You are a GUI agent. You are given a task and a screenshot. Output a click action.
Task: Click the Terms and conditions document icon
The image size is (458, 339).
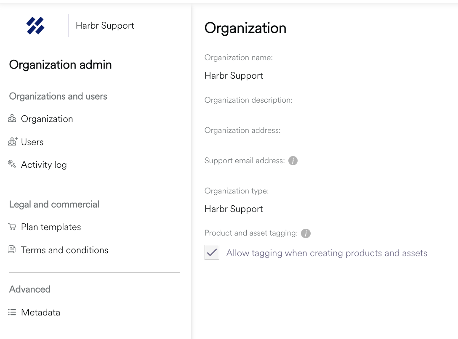coord(12,249)
